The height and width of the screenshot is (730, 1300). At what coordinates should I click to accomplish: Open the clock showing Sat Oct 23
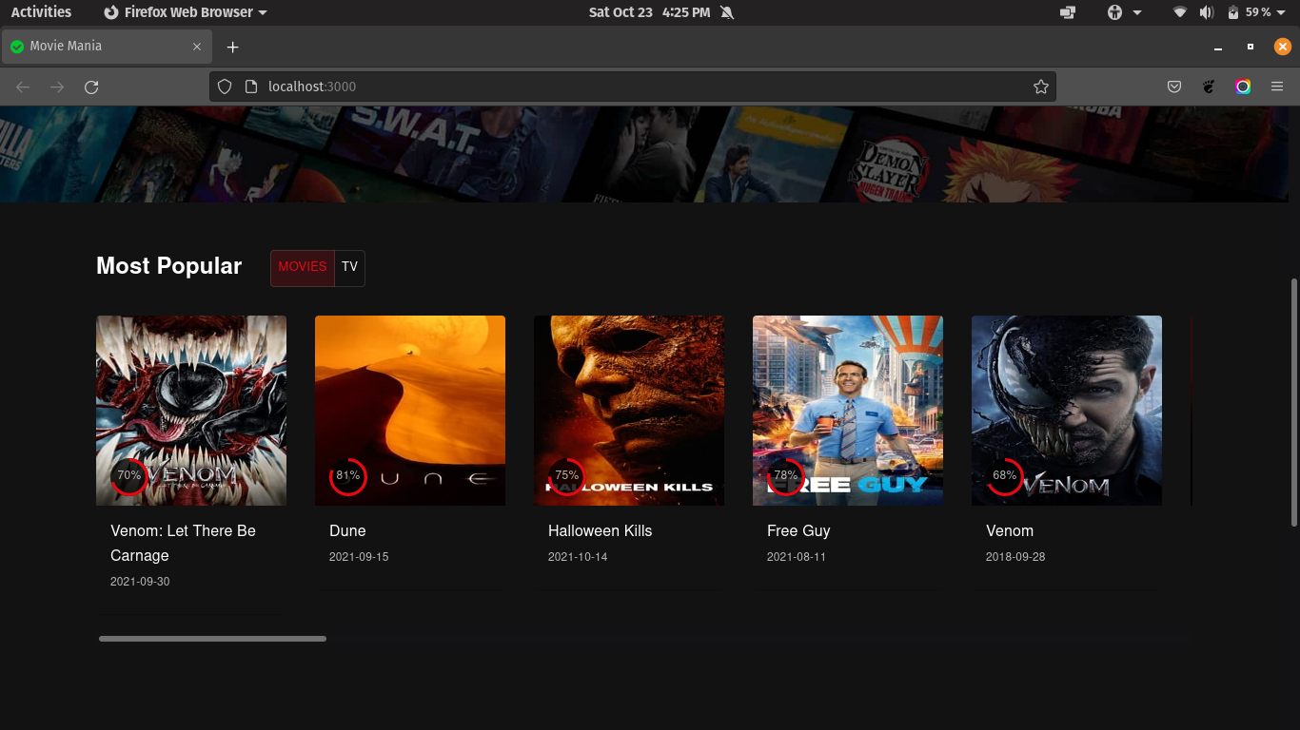649,12
